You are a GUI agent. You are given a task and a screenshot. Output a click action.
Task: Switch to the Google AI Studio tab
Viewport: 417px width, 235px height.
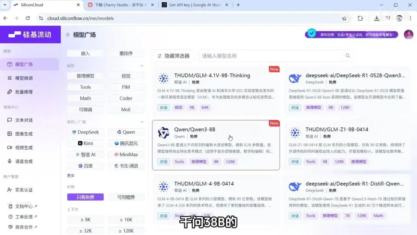[x=195, y=5]
